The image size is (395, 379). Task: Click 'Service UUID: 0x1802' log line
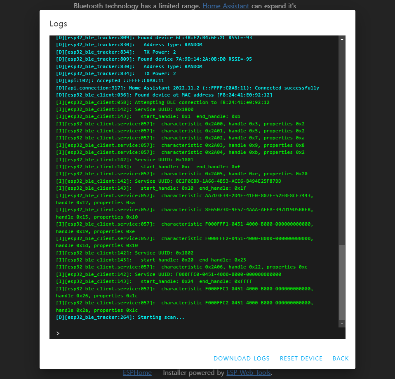click(125, 253)
